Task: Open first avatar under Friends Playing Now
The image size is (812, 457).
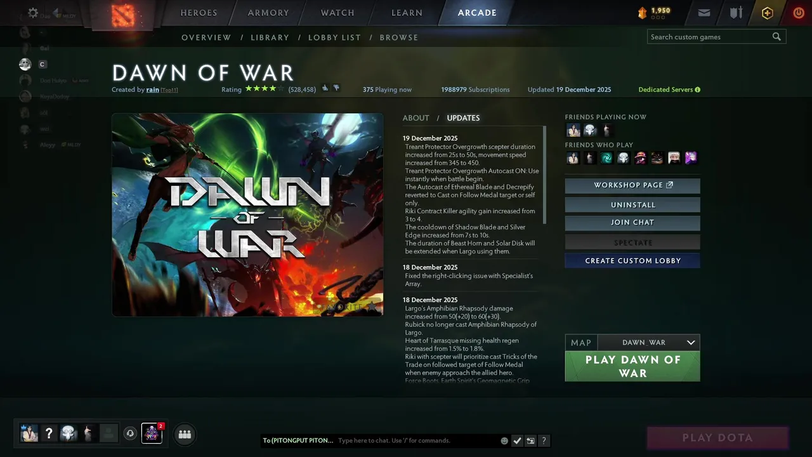Action: click(573, 130)
